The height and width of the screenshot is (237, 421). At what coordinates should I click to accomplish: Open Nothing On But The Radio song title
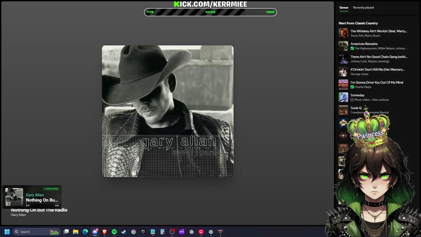point(39,210)
